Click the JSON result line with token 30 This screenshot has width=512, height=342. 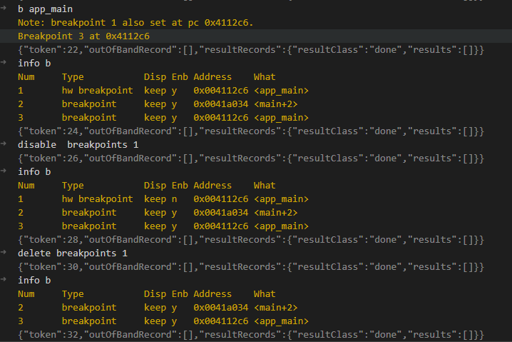(251, 267)
